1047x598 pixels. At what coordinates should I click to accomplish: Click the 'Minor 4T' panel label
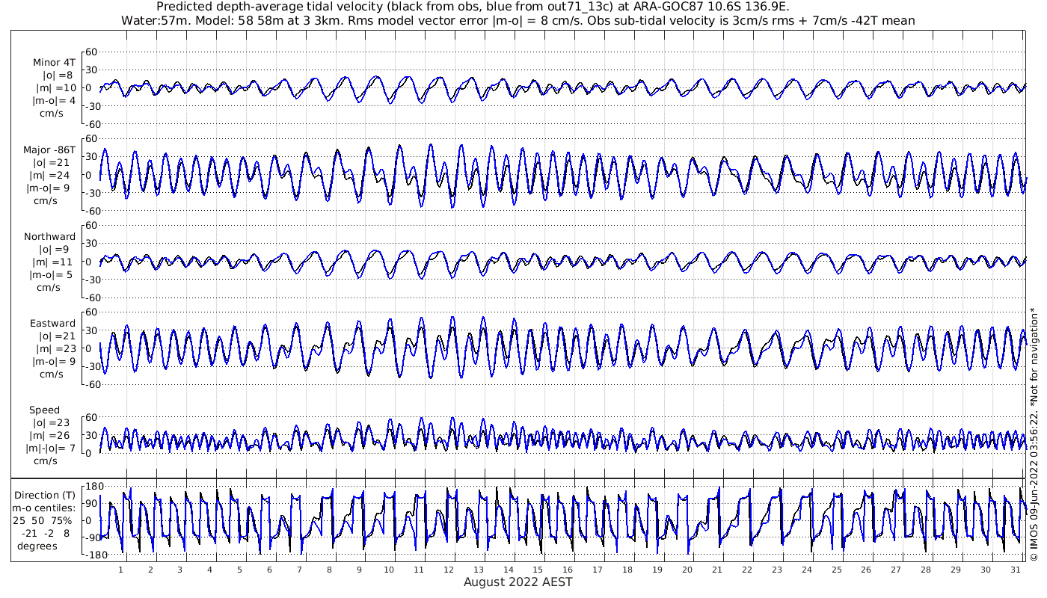pos(54,63)
